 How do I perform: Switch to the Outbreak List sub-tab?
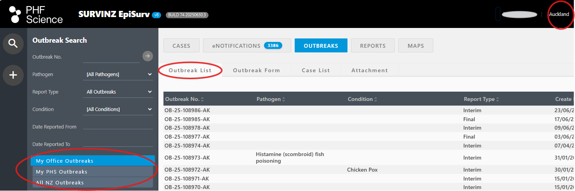coord(190,70)
